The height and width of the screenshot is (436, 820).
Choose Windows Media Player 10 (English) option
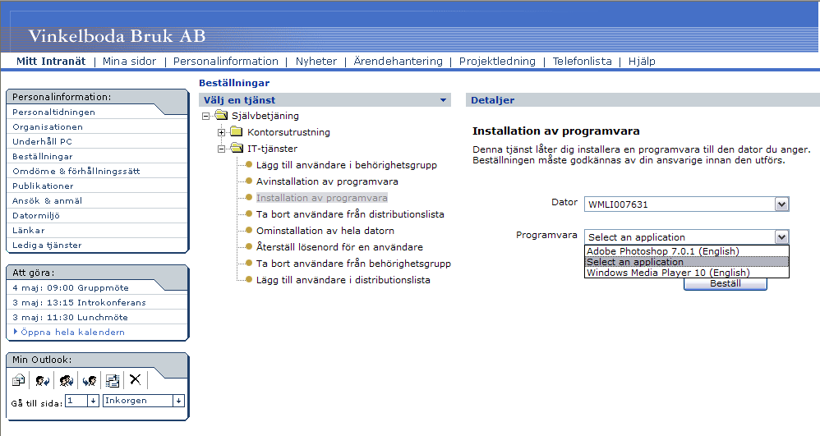687,273
